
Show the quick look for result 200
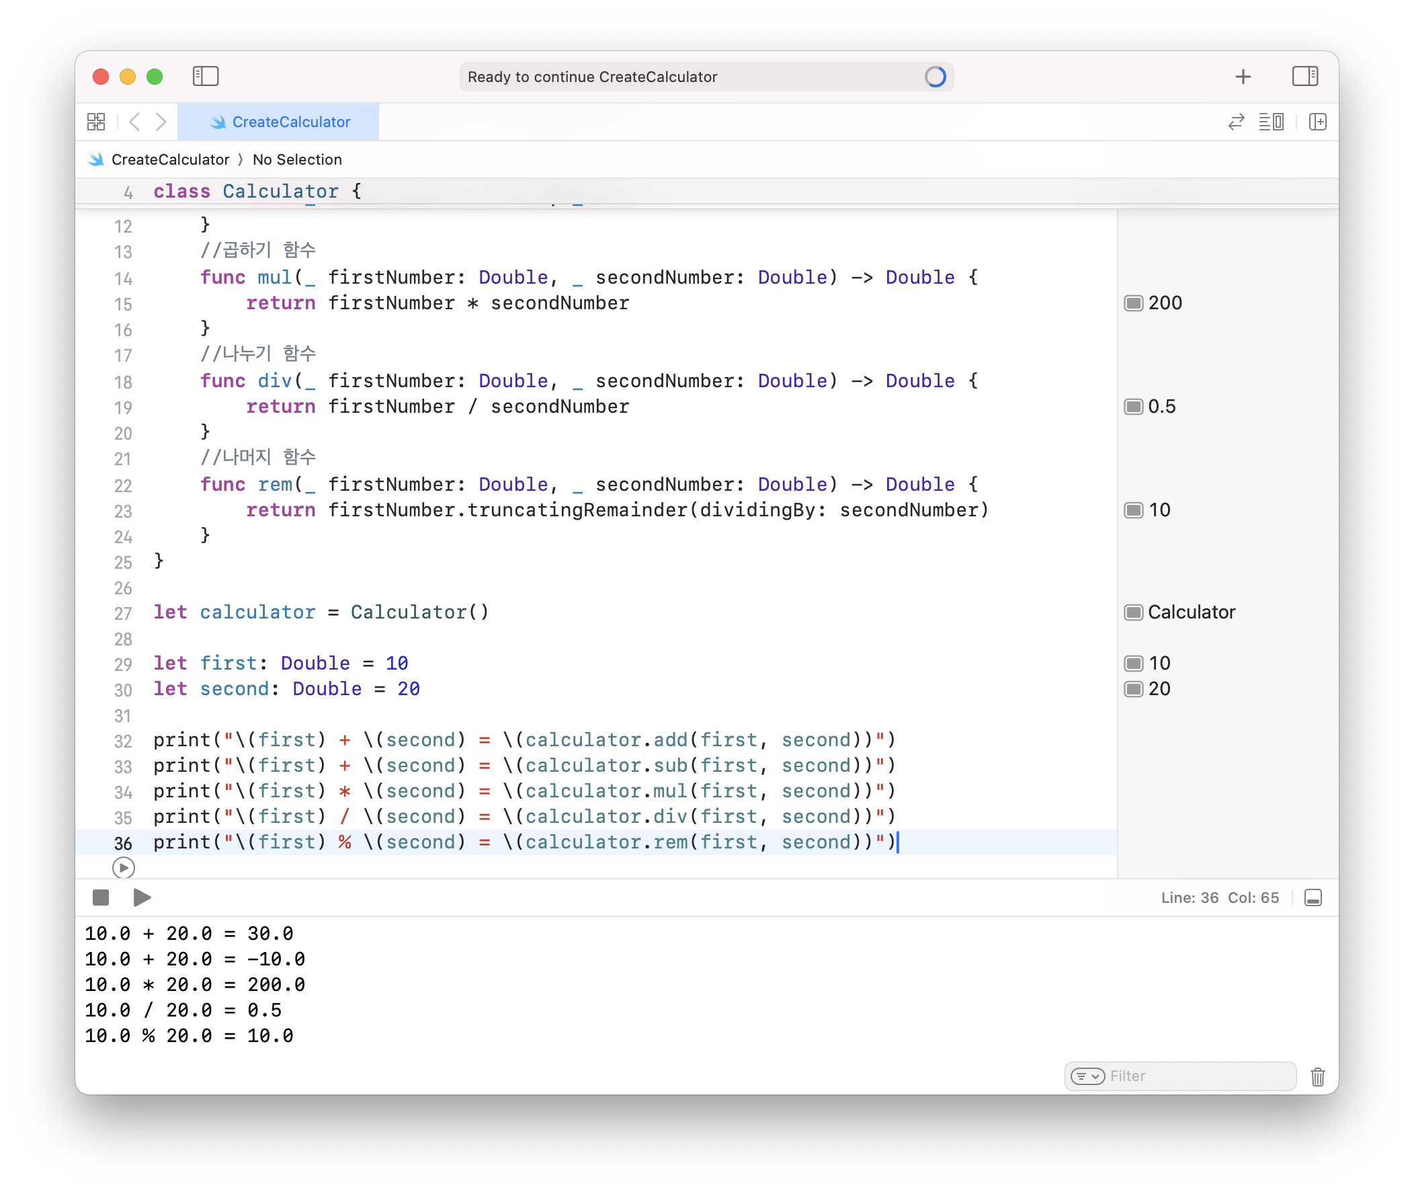[1133, 303]
